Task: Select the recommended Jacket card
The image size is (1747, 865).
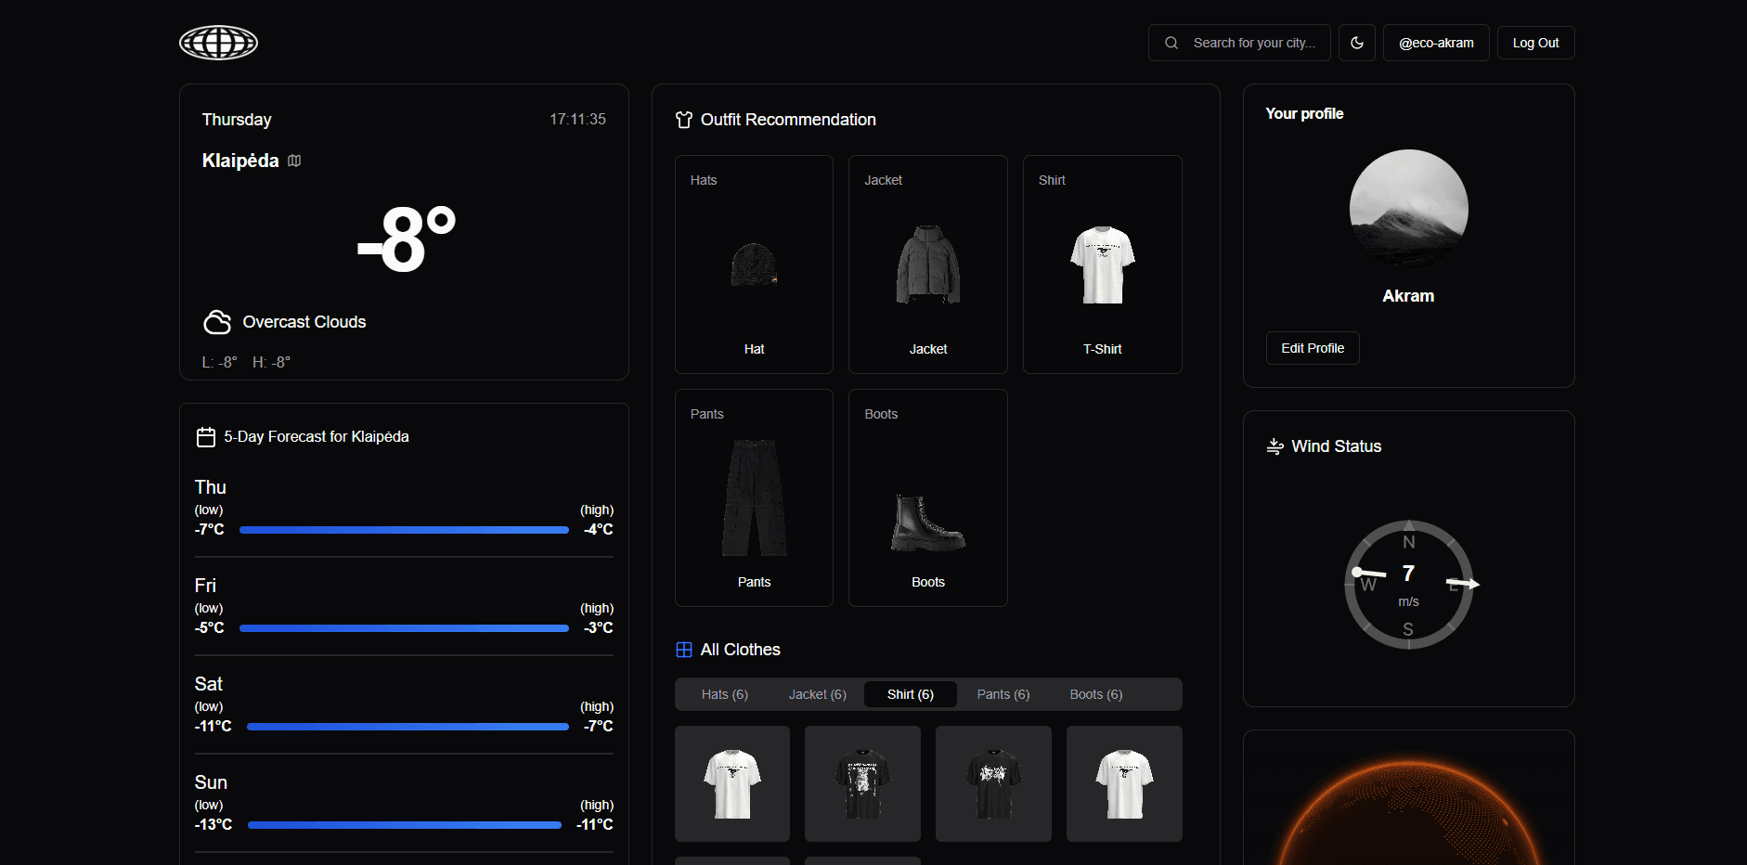Action: click(928, 265)
